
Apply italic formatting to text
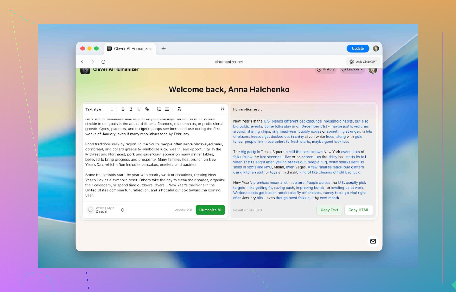[x=131, y=109]
